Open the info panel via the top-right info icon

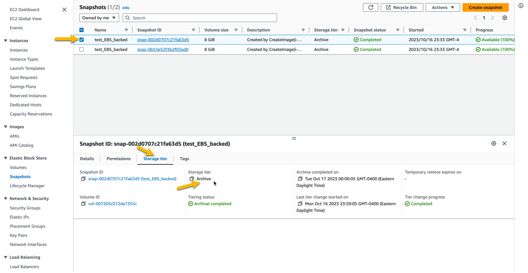(x=521, y=6)
